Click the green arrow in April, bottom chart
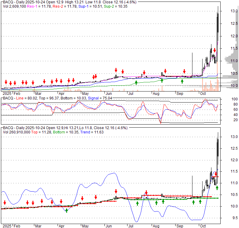 tap(66, 210)
